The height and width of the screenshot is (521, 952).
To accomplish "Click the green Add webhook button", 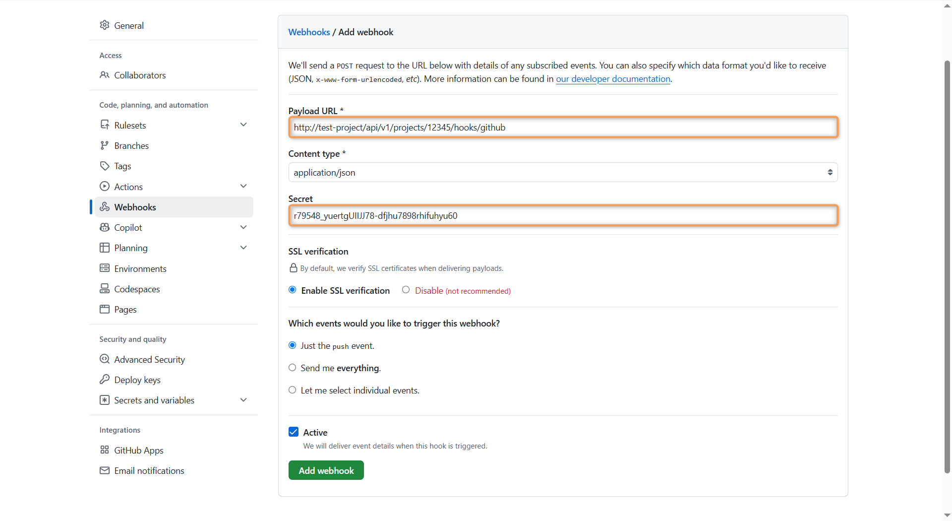I will tap(326, 470).
